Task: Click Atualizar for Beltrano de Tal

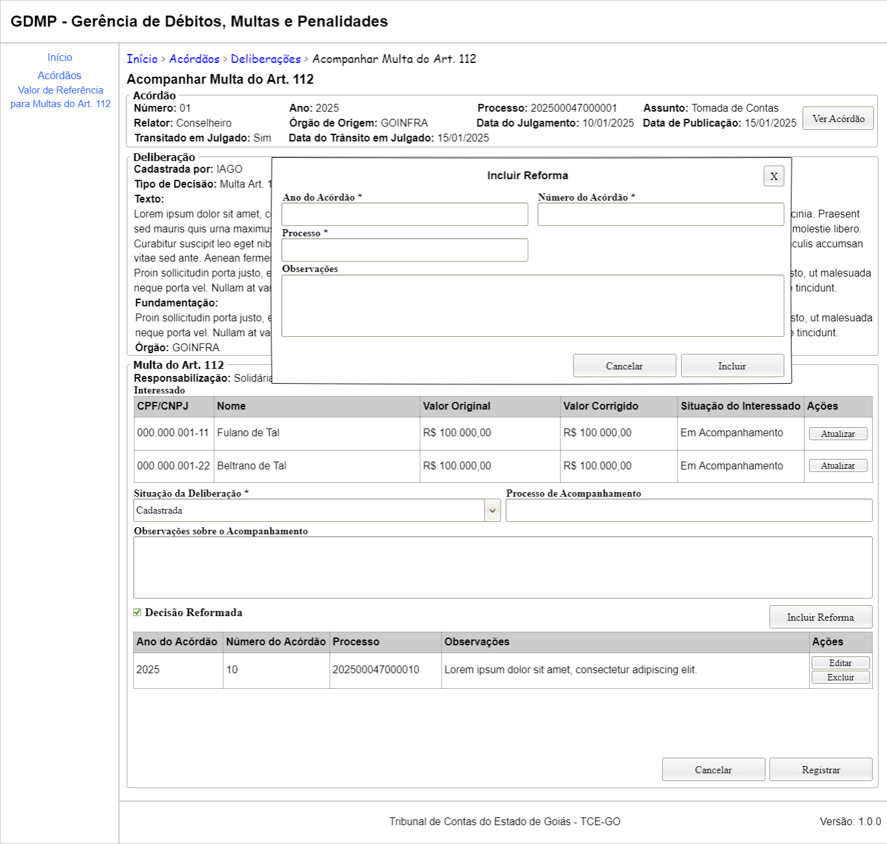Action: 838,465
